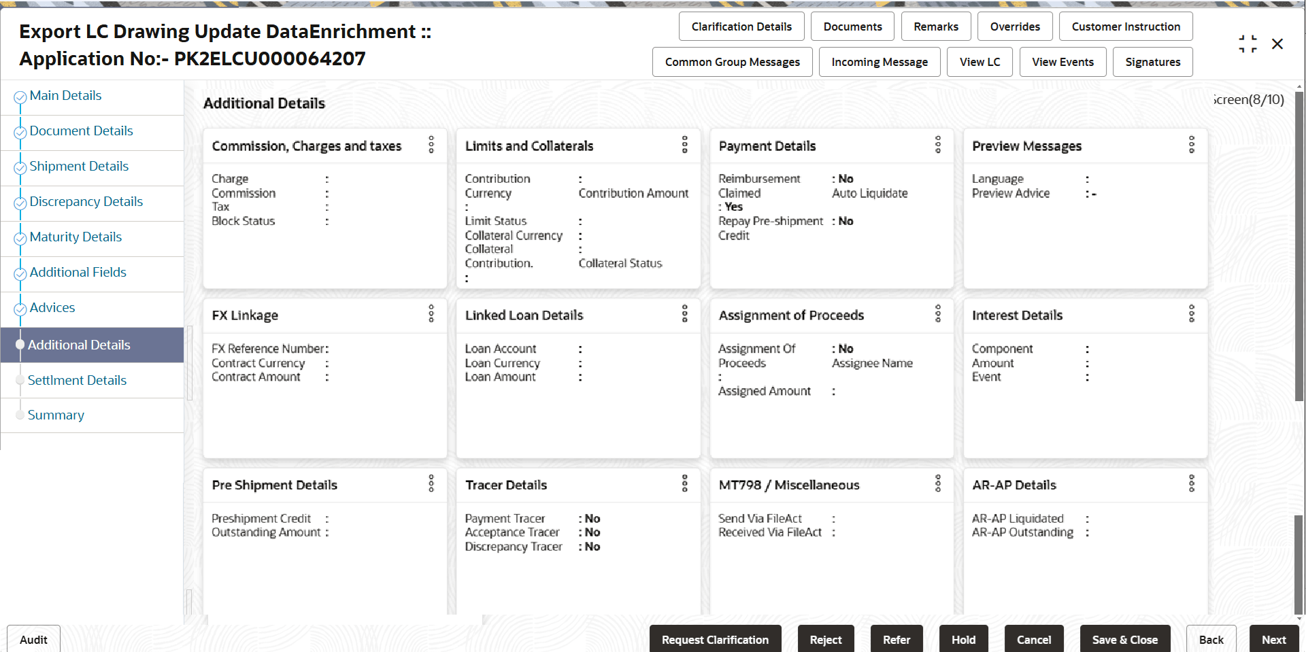Click the Preview Messages card title
The height and width of the screenshot is (652, 1306).
tap(1026, 146)
